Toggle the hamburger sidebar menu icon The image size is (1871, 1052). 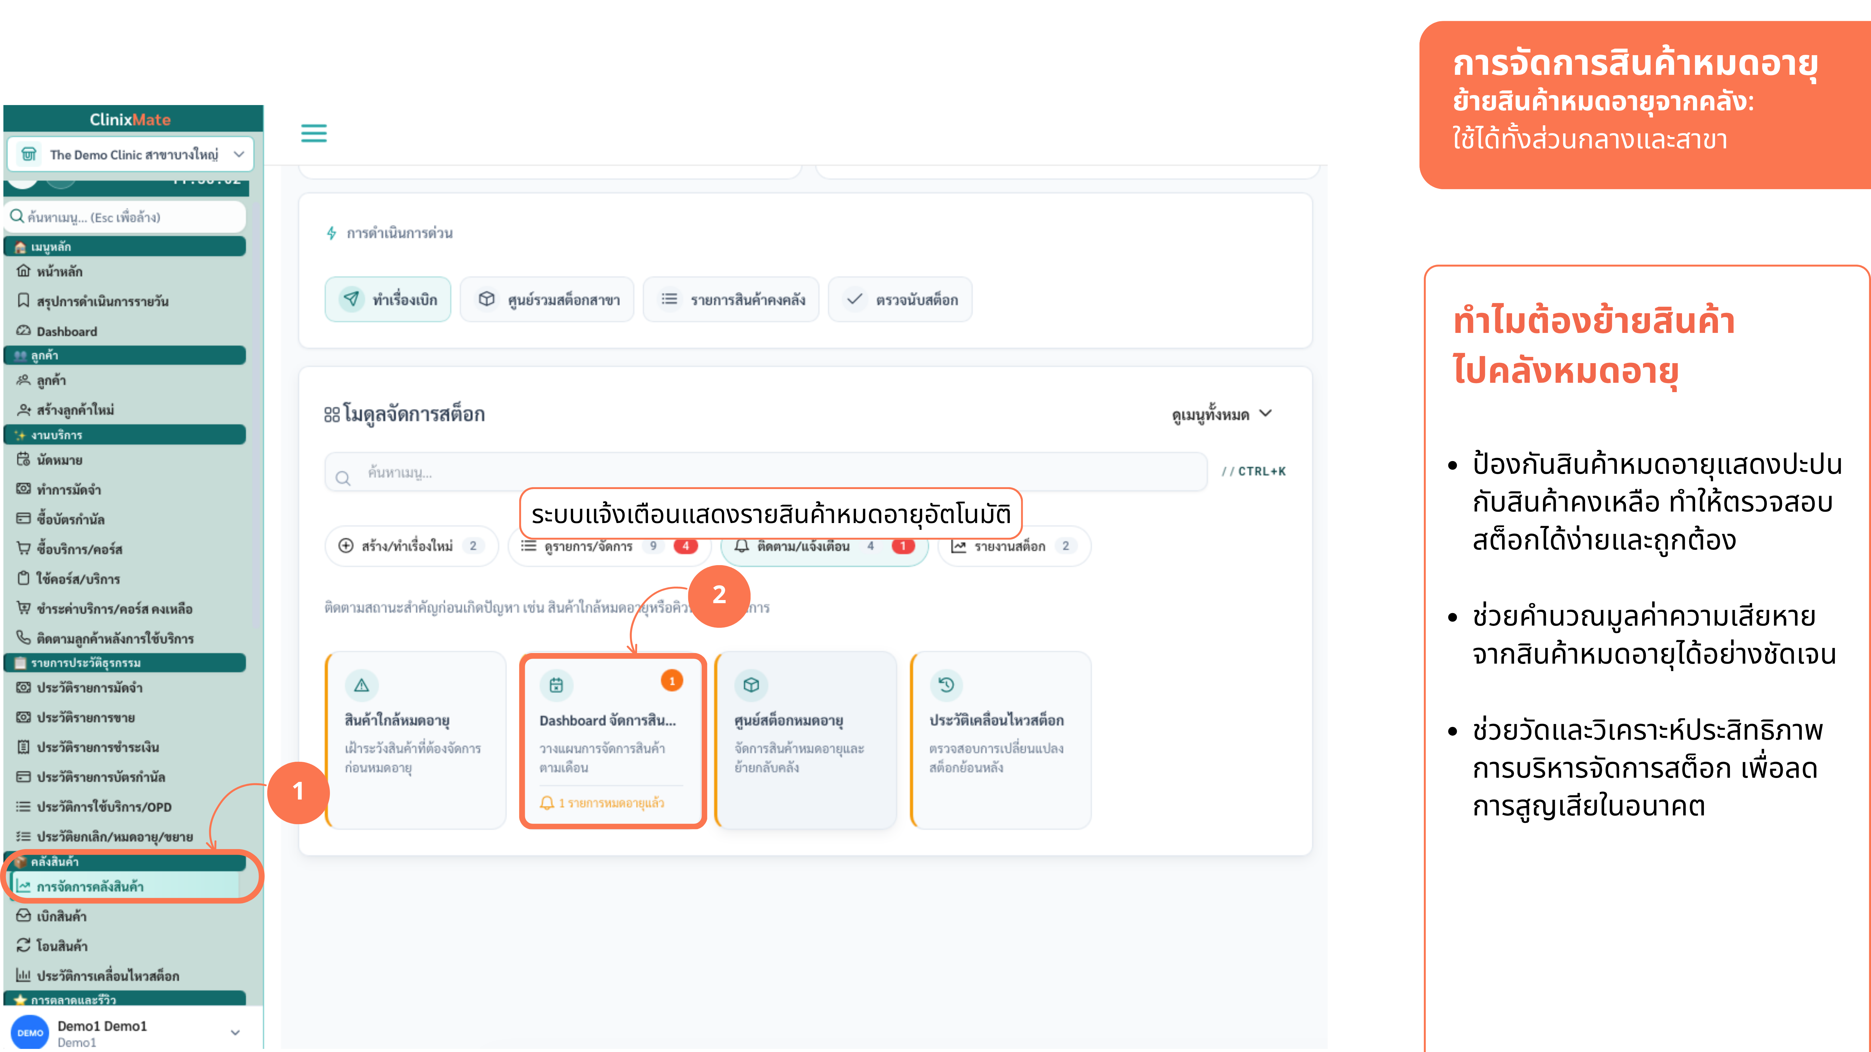pyautogui.click(x=314, y=133)
